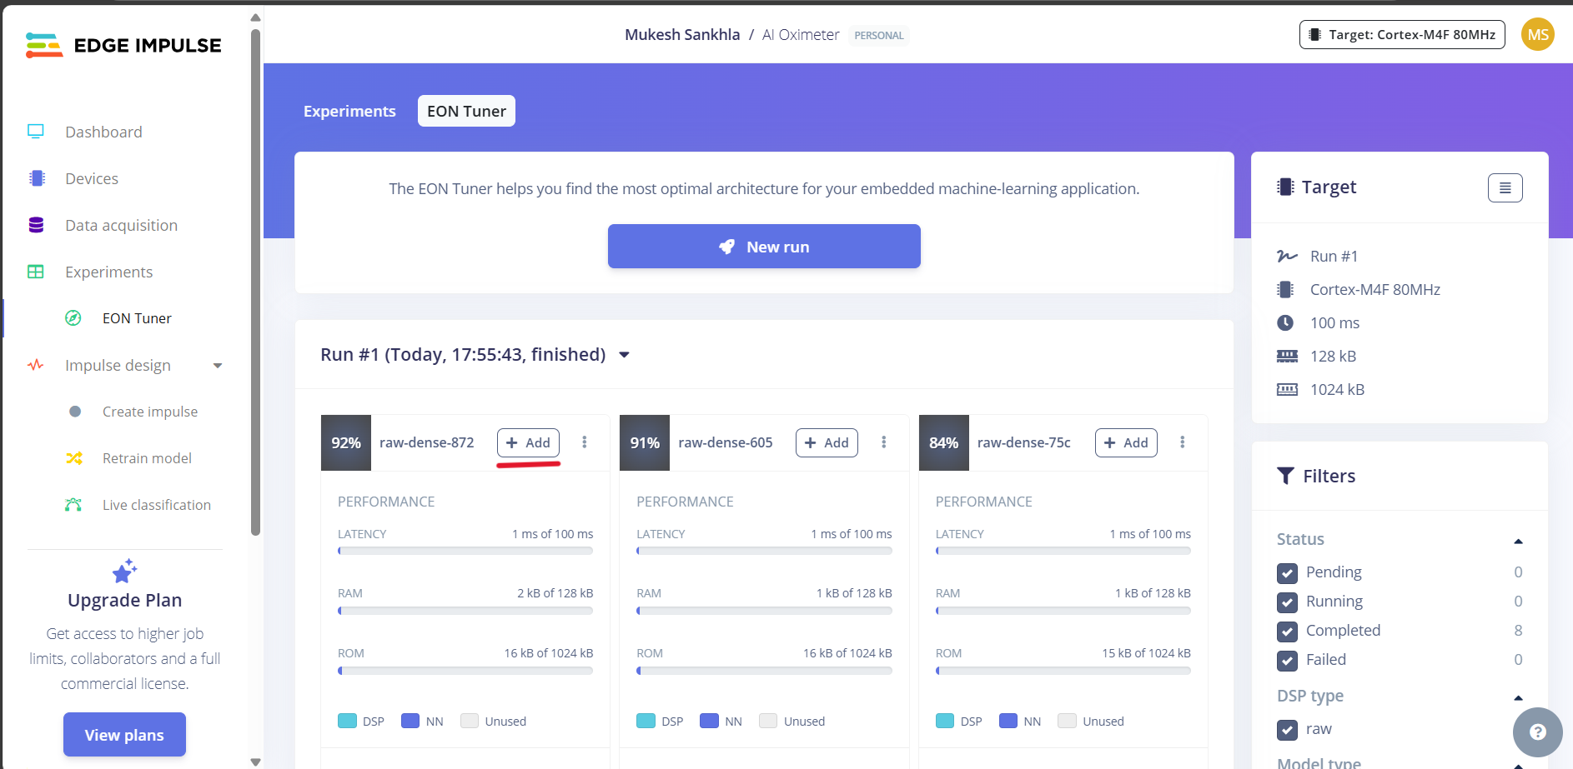Click the Live classification icon
This screenshot has height=769, width=1573.
point(73,505)
